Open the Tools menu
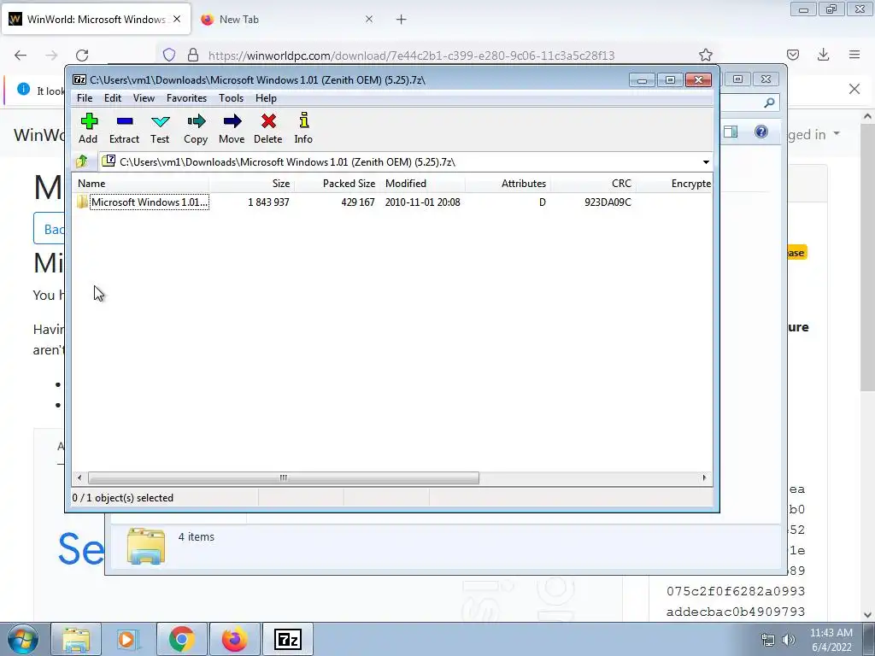 click(231, 98)
